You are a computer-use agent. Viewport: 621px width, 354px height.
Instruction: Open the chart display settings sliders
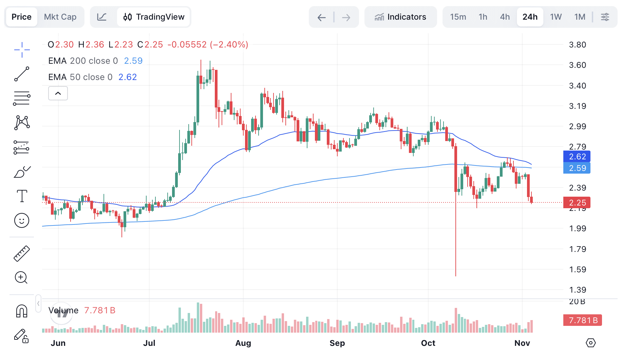pos(605,17)
